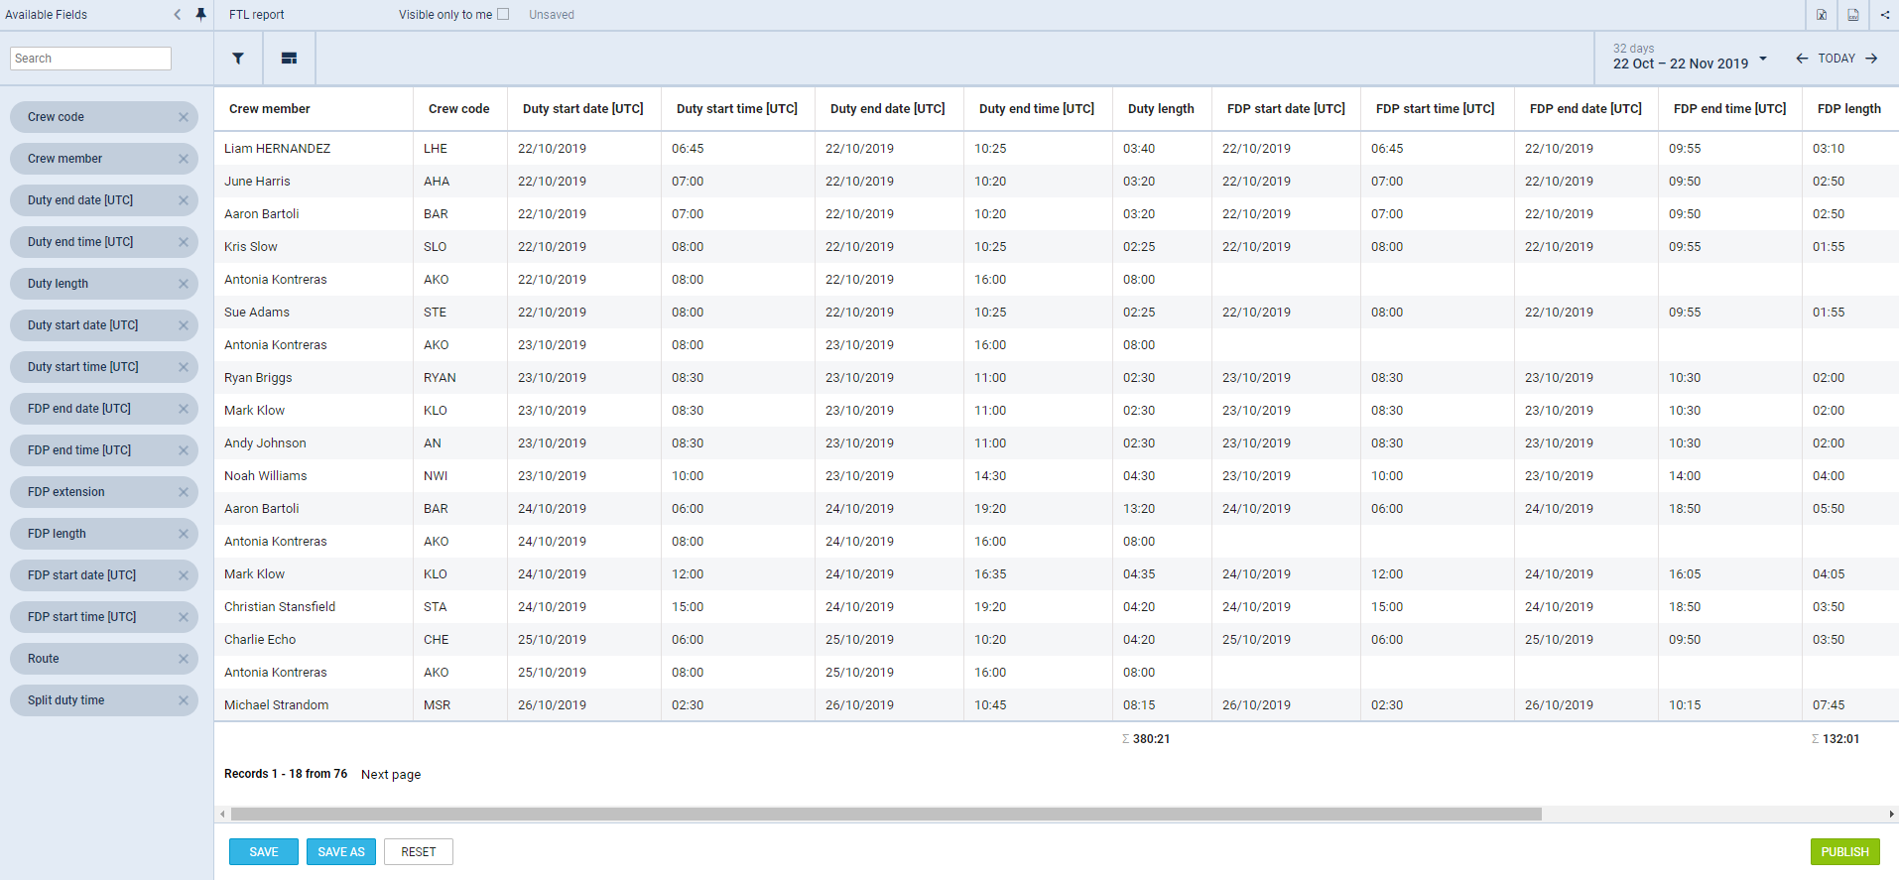Viewport: 1899px width, 881px height.
Task: Remove Duty end date [UTC] field
Action: (183, 200)
